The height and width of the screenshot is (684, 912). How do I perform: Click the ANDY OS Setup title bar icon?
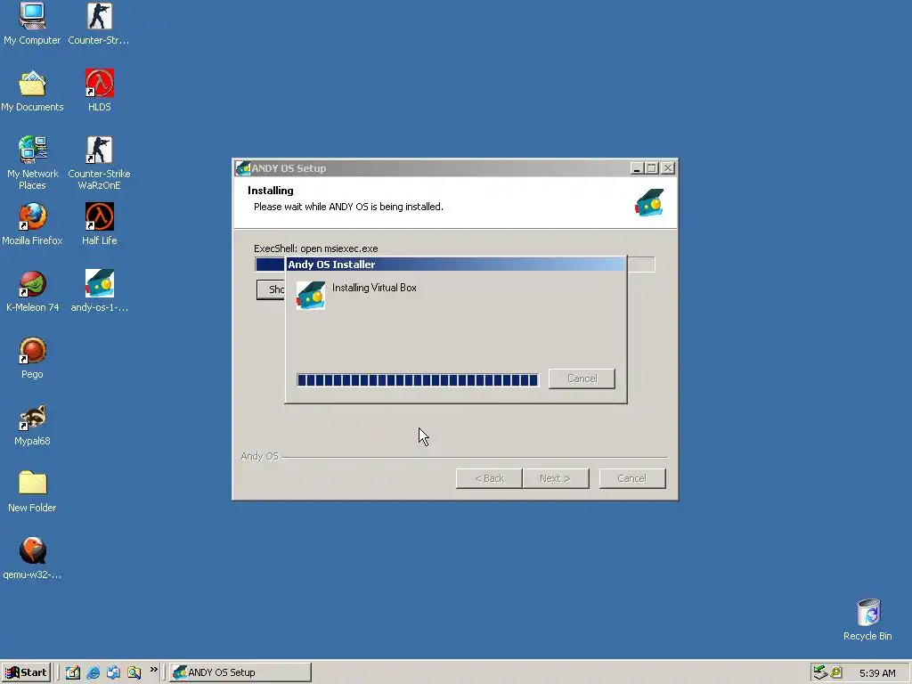(x=243, y=168)
